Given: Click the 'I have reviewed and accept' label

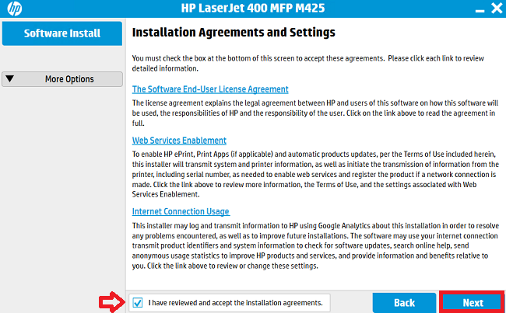Looking at the screenshot, I should pos(235,303).
